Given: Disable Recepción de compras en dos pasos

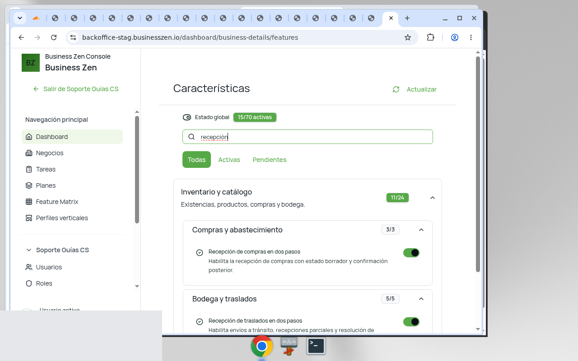Looking at the screenshot, I should click(x=411, y=253).
